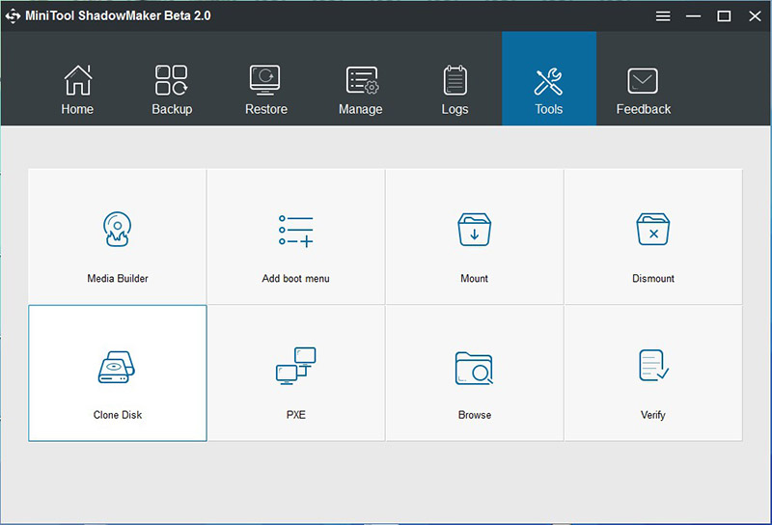The height and width of the screenshot is (525, 772).
Task: Minimize the ShadowMaker window
Action: tap(694, 15)
